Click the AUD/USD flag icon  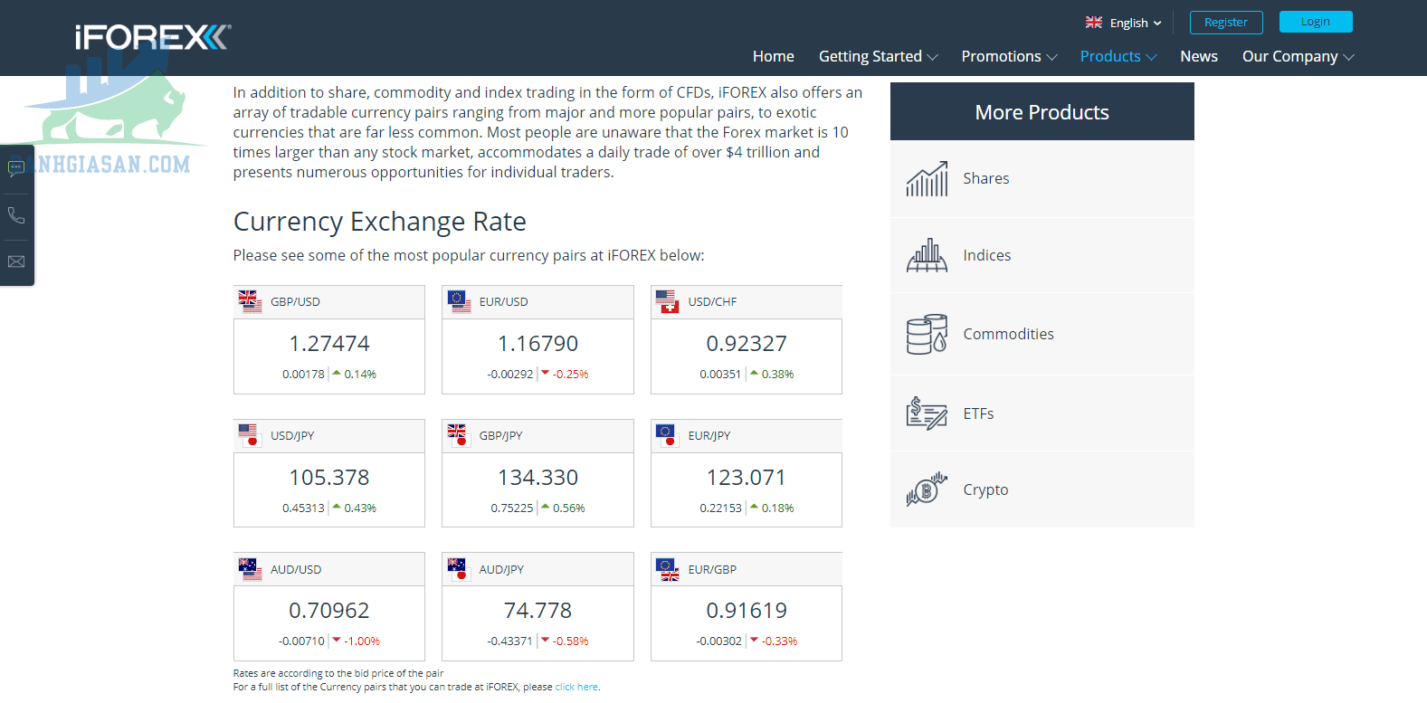250,569
